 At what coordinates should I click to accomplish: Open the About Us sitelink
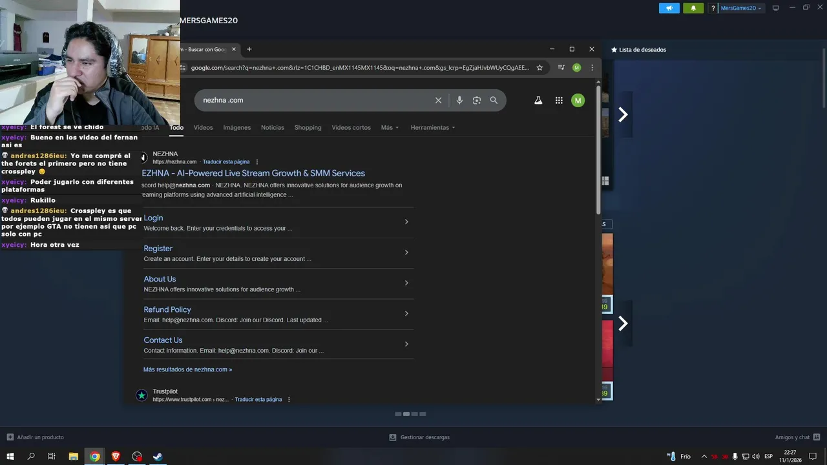pos(160,279)
